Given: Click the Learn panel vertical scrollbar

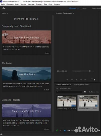Looking at the screenshot, I should click(53, 74).
